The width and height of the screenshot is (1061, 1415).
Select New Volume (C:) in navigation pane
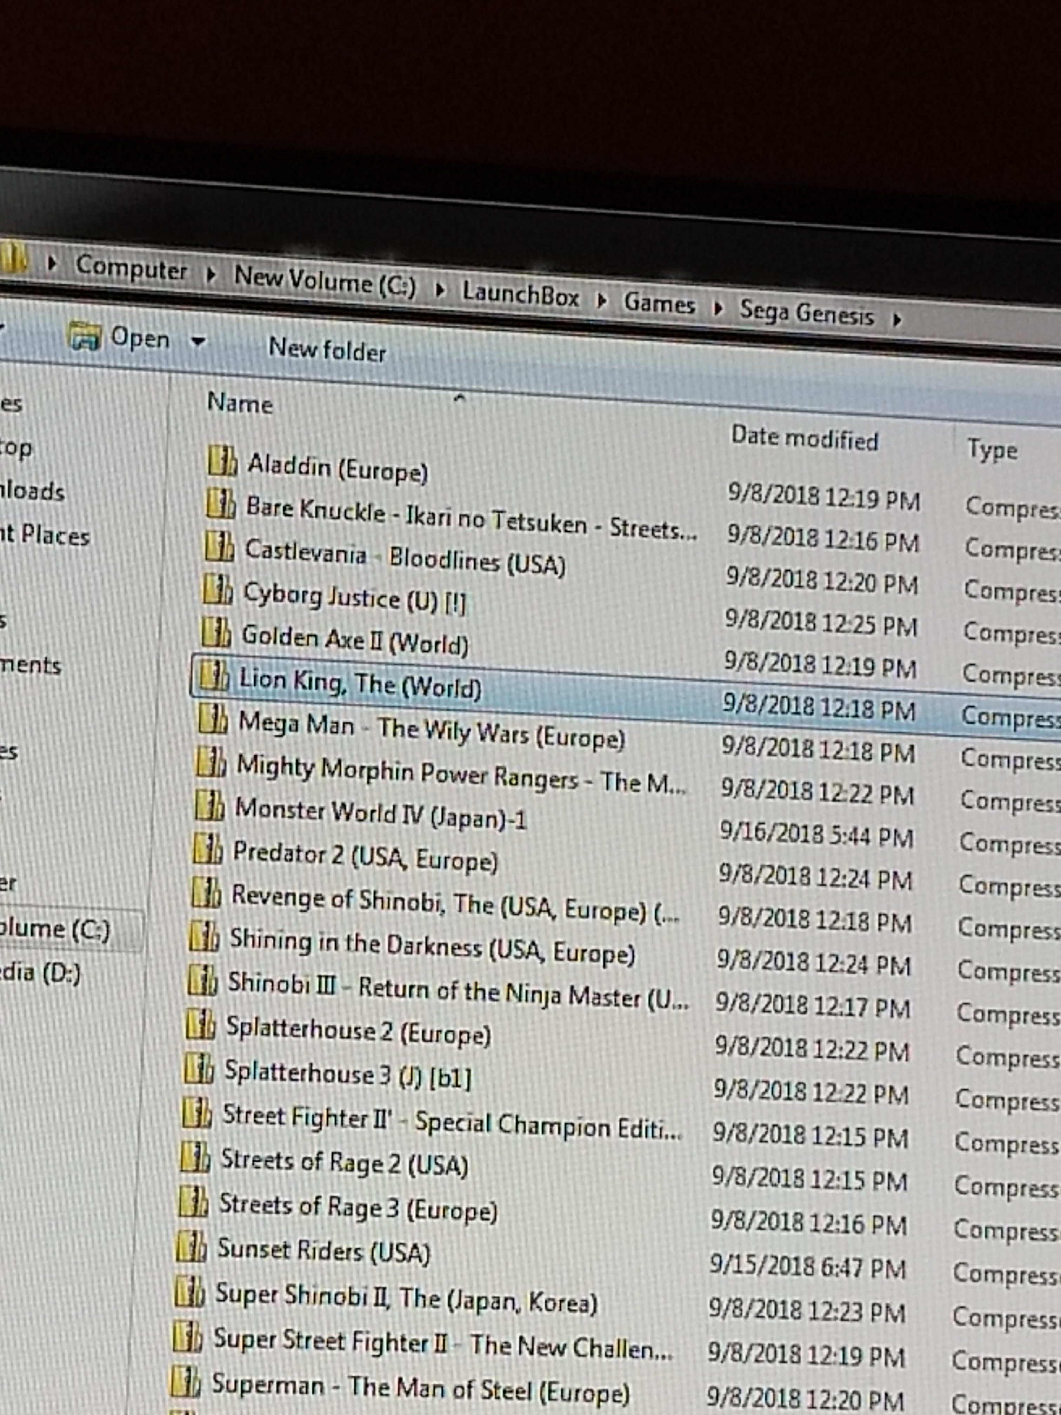tap(54, 930)
